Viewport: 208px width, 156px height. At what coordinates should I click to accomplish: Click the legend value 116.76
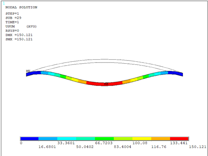pyautogui.click(x=159, y=147)
